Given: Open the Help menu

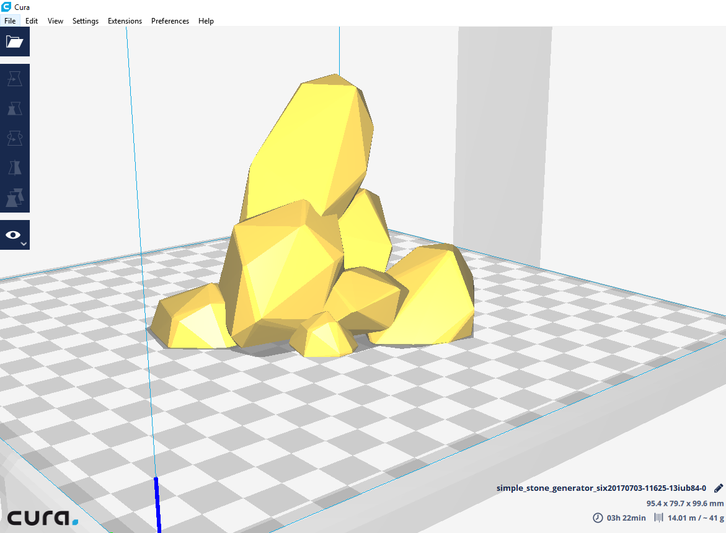Looking at the screenshot, I should click(x=206, y=21).
